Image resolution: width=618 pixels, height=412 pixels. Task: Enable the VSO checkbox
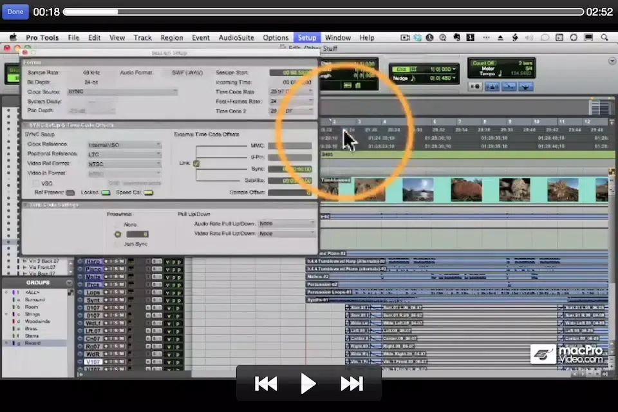pos(36,183)
